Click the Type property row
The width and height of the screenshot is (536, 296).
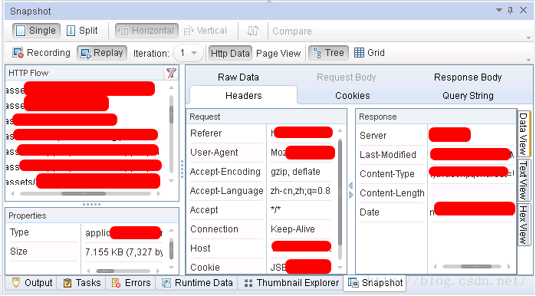[85, 232]
